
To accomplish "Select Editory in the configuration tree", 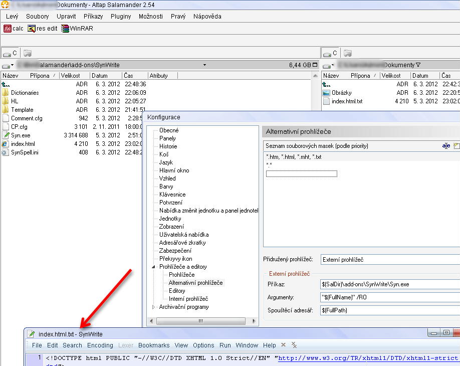I will (x=177, y=291).
